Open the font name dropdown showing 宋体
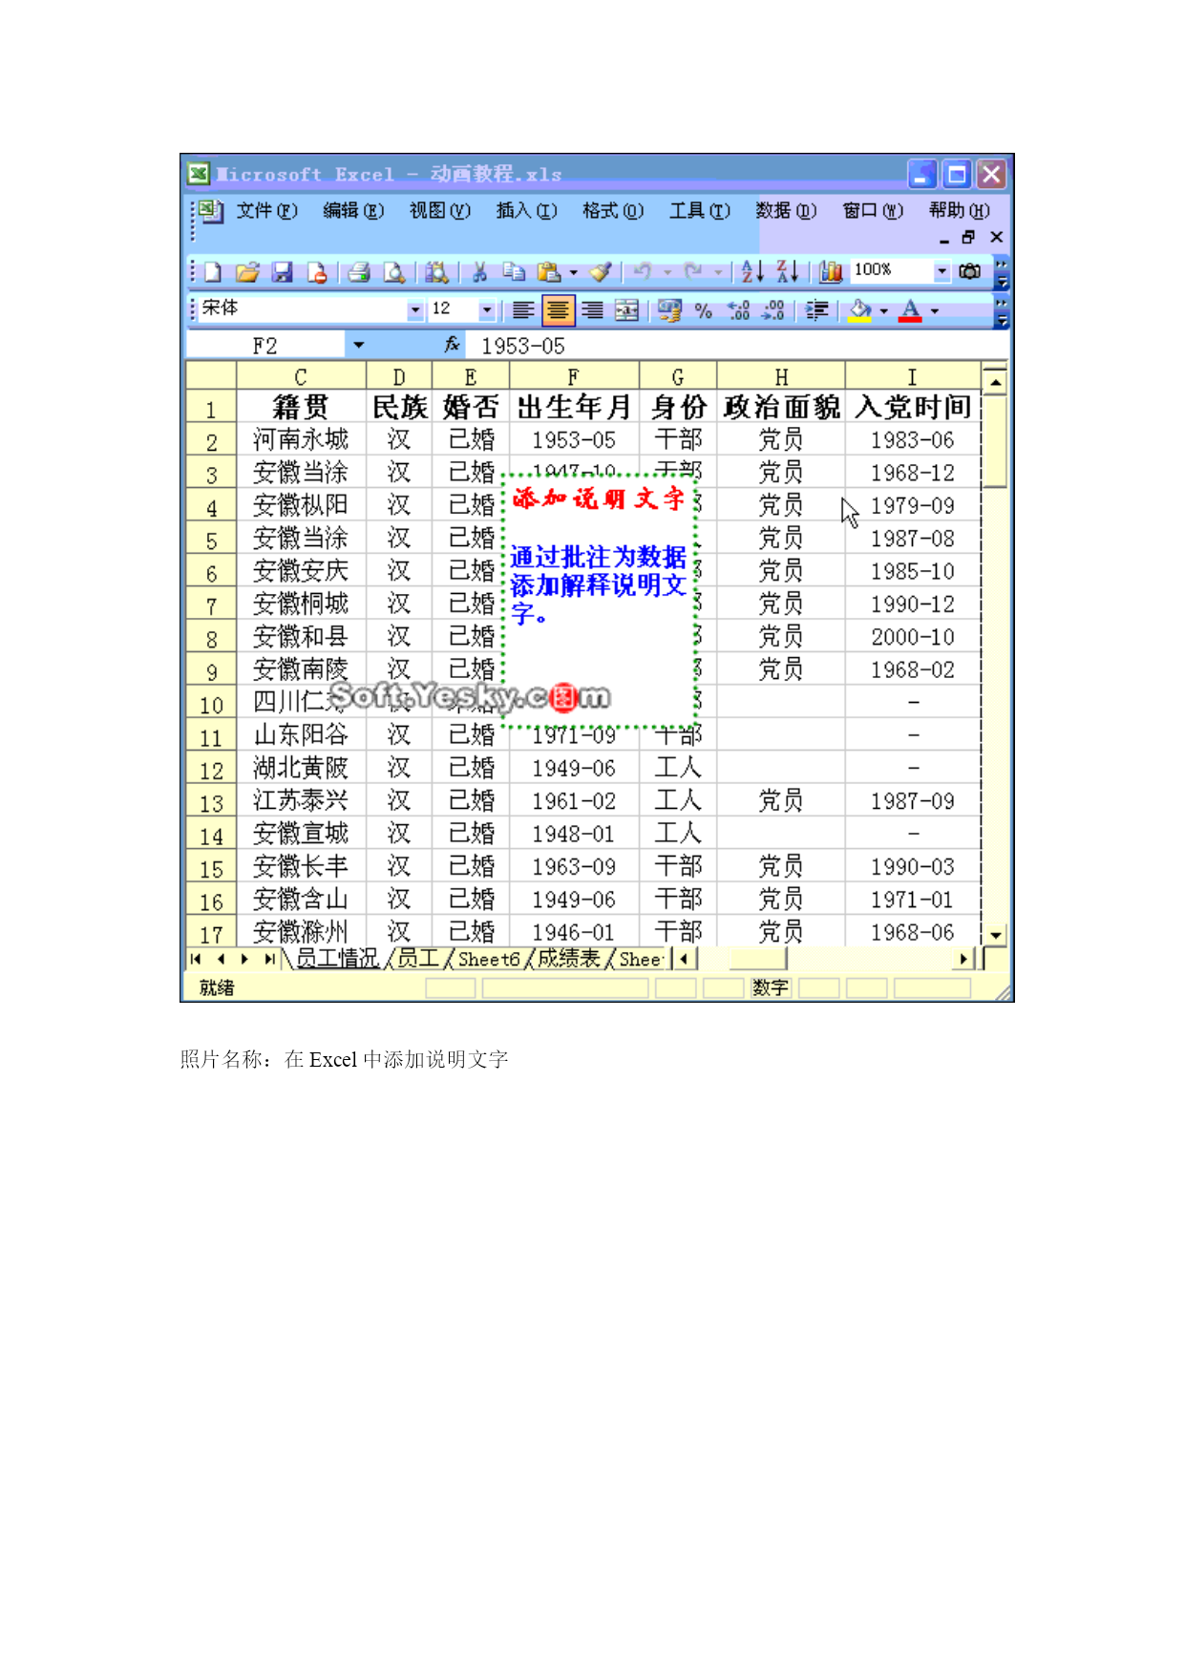 (414, 309)
